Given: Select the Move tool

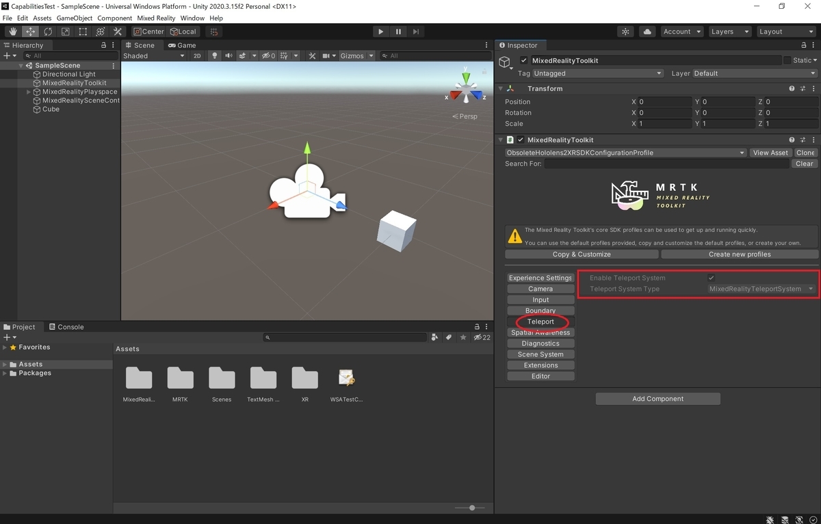Looking at the screenshot, I should 31,31.
